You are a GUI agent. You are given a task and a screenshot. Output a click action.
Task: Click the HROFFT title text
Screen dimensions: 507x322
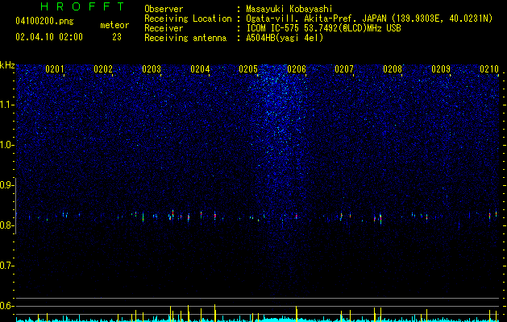click(x=83, y=6)
